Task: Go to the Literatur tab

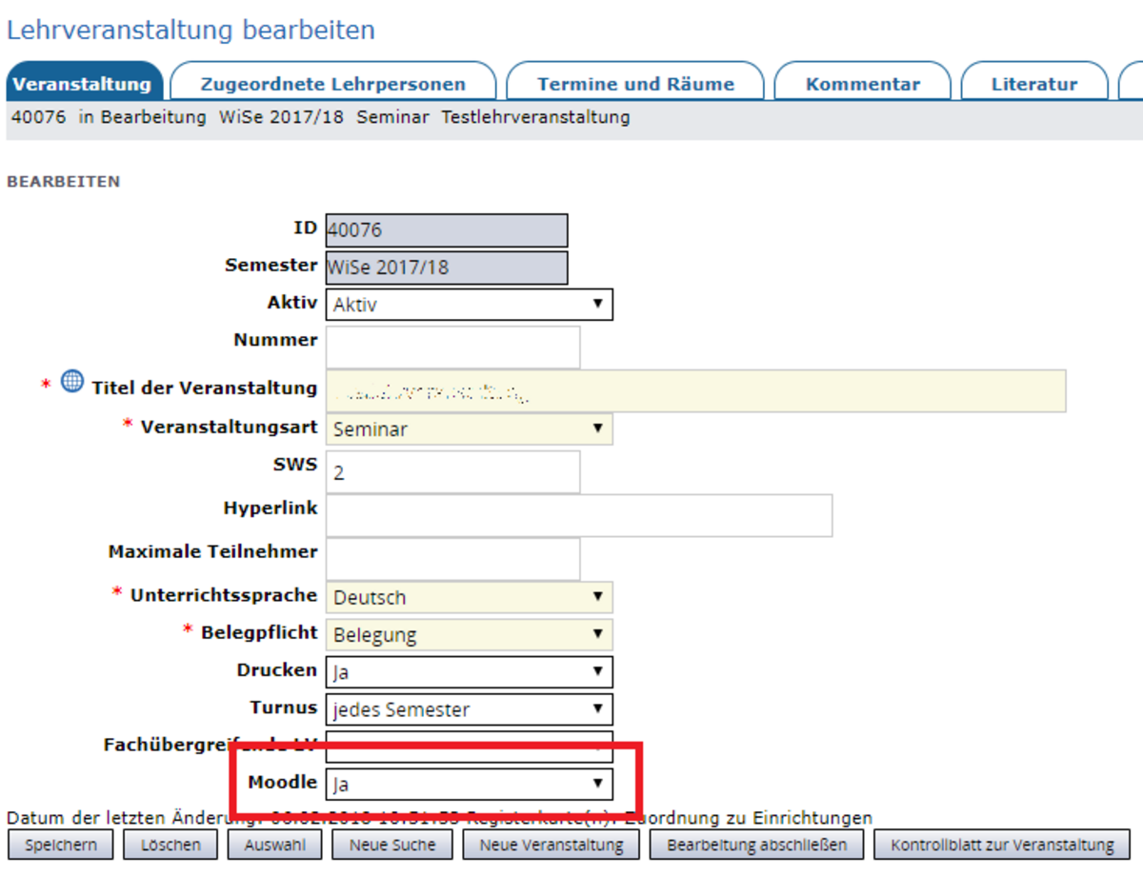Action: click(x=1033, y=84)
